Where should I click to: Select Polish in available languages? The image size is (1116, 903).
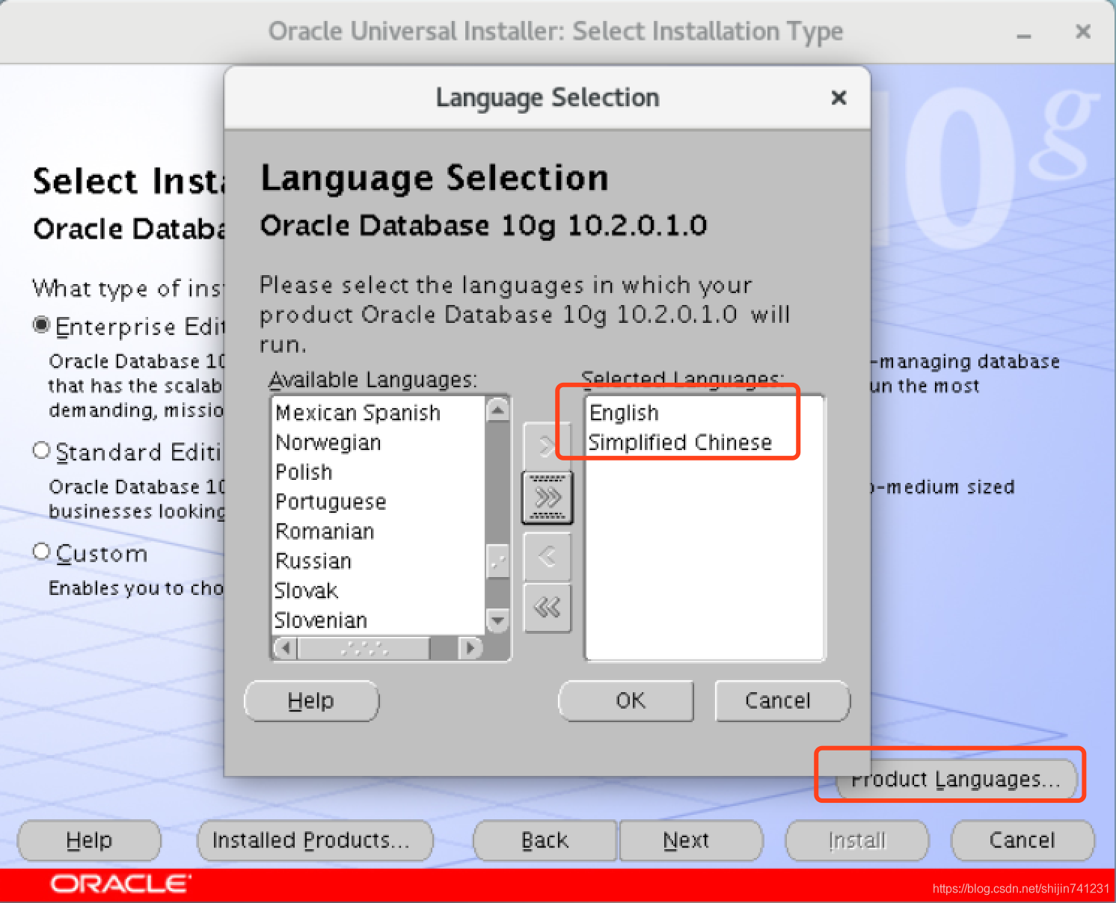(x=304, y=472)
